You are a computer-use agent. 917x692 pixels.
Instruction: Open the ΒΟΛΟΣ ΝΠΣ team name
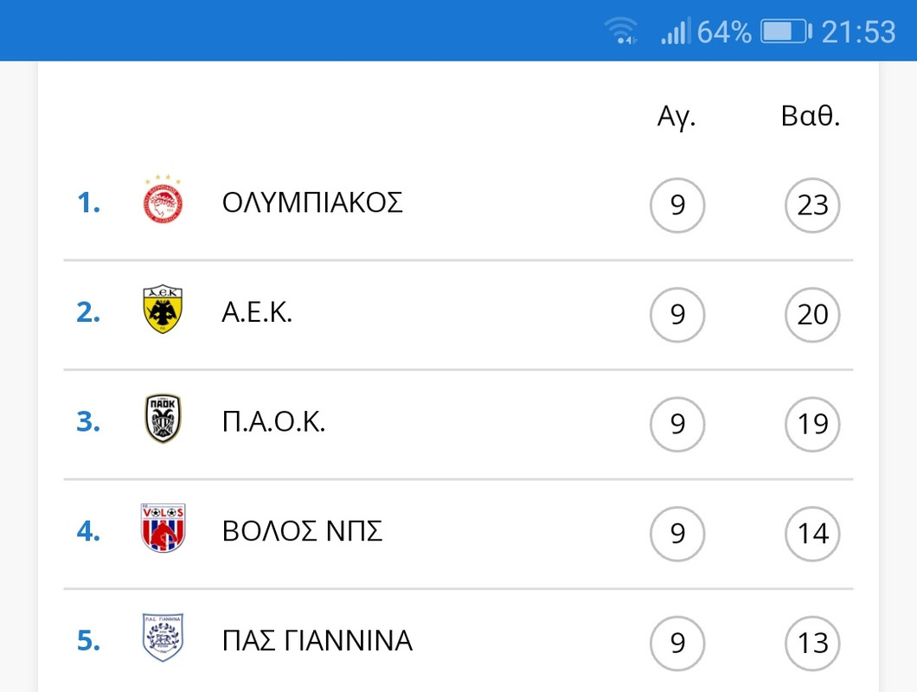303,531
